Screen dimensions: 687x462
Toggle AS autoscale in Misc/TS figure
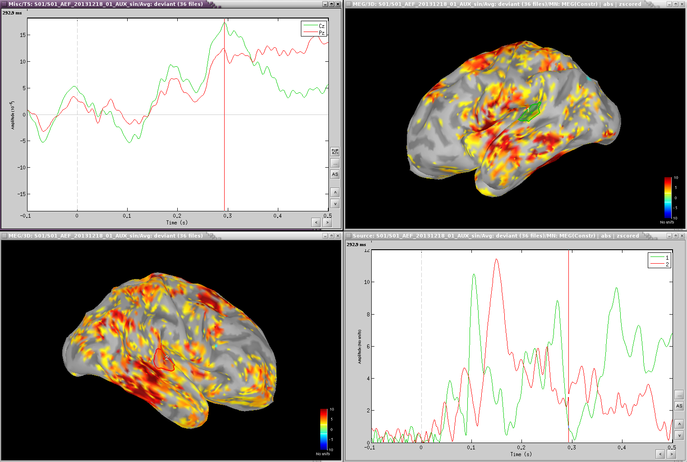[x=335, y=174]
